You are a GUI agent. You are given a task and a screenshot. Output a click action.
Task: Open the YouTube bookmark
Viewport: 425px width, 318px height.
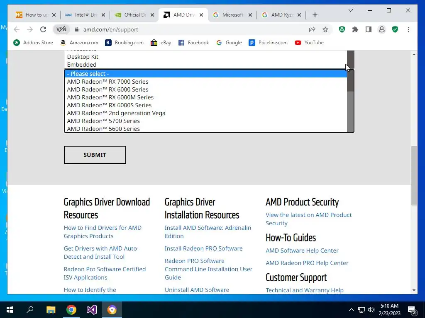click(309, 43)
